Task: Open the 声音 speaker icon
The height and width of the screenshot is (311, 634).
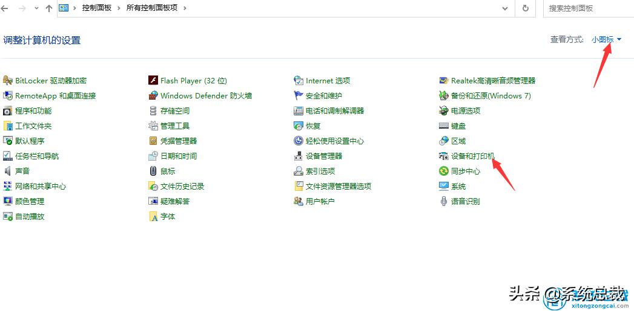Action: [x=8, y=171]
